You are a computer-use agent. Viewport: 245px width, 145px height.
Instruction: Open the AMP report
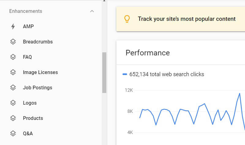coord(28,27)
